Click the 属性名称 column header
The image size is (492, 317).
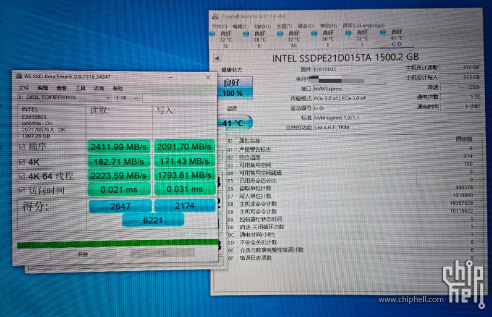pos(250,141)
